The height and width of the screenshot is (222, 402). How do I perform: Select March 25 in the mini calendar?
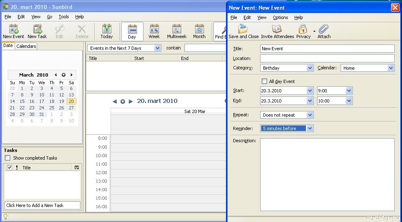click(52, 108)
